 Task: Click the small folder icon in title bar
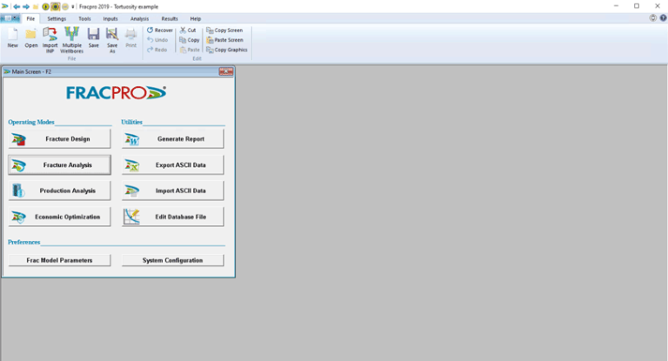pos(36,7)
